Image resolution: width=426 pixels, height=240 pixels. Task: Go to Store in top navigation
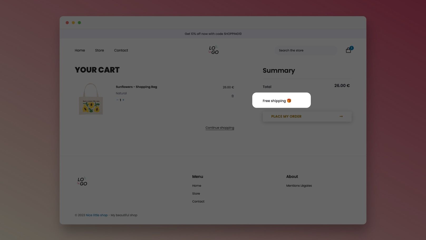99,50
